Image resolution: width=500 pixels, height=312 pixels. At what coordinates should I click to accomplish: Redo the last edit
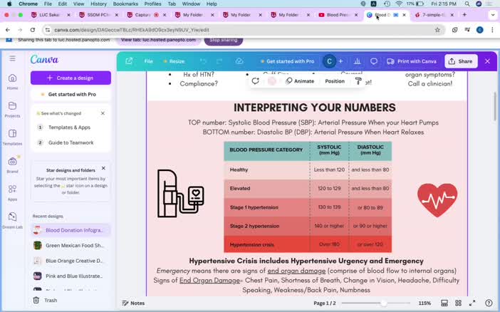coord(219,61)
